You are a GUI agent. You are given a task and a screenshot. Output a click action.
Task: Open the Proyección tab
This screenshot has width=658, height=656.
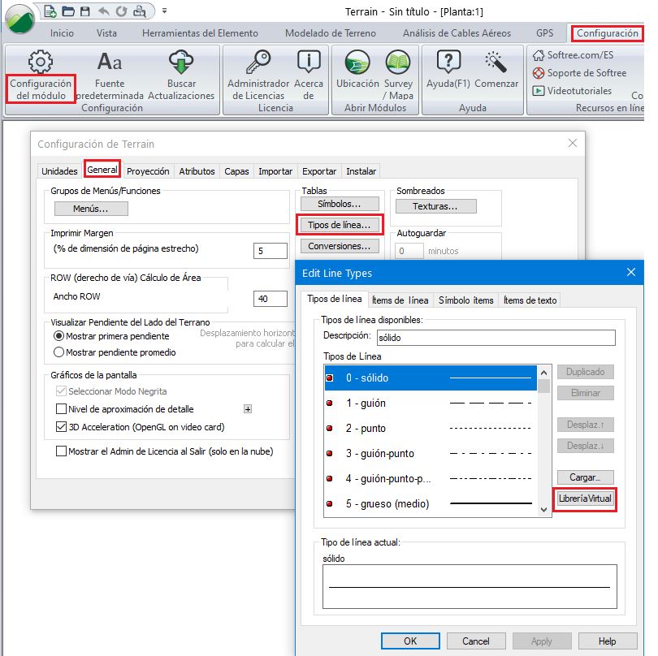(148, 171)
